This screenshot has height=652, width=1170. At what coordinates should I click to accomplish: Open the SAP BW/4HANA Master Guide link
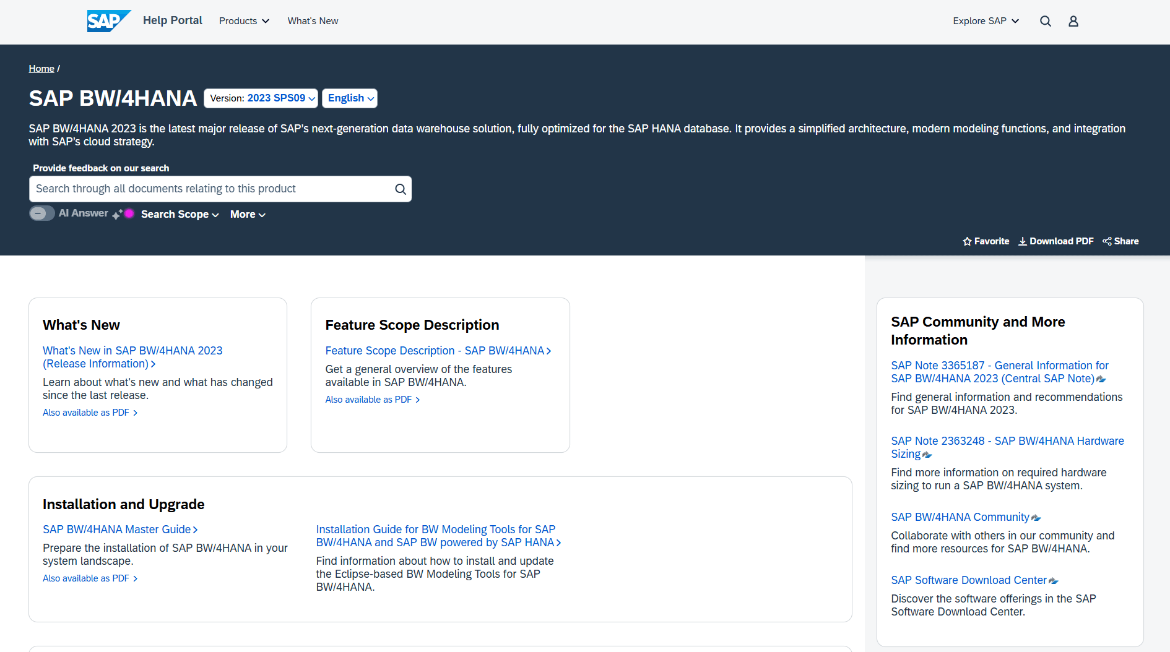tap(120, 530)
